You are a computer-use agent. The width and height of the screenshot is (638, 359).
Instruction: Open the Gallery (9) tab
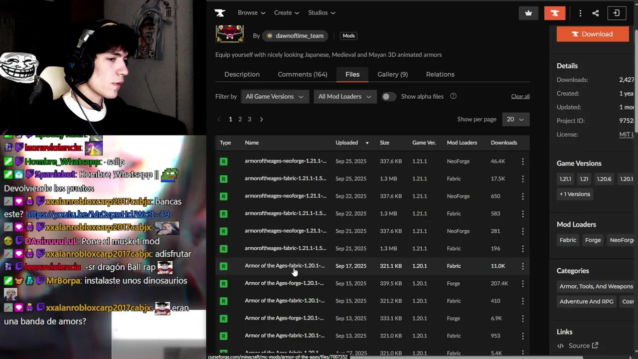click(392, 74)
